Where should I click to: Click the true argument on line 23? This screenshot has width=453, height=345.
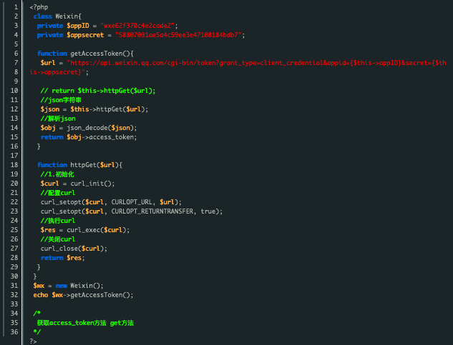tap(208, 211)
